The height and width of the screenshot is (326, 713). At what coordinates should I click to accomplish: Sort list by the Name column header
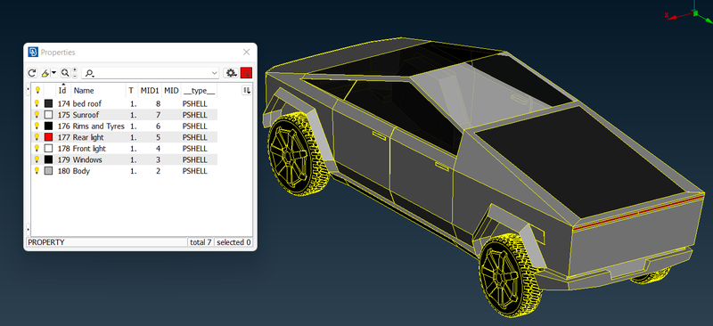tap(84, 91)
